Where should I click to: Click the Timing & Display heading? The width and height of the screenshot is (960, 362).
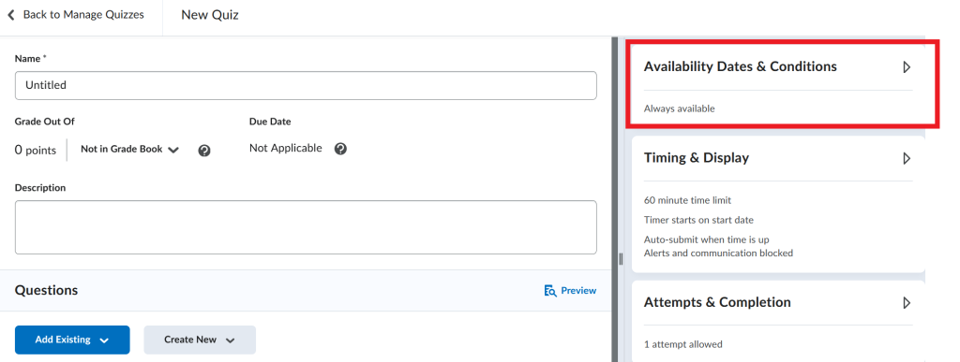697,158
